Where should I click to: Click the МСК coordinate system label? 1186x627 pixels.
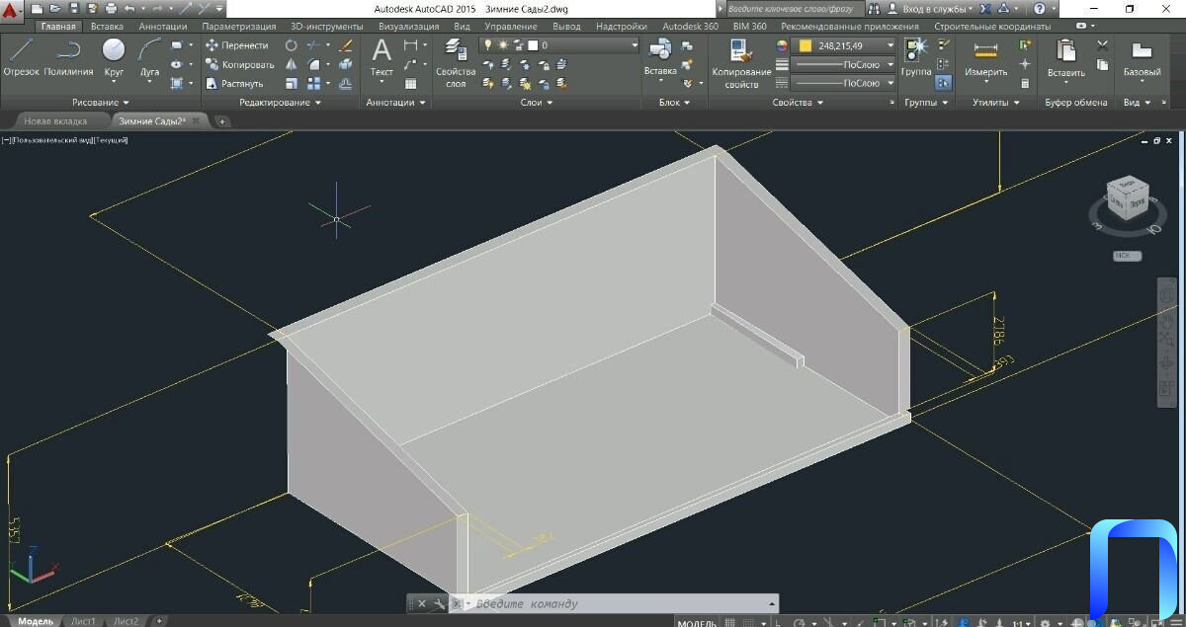(1127, 256)
